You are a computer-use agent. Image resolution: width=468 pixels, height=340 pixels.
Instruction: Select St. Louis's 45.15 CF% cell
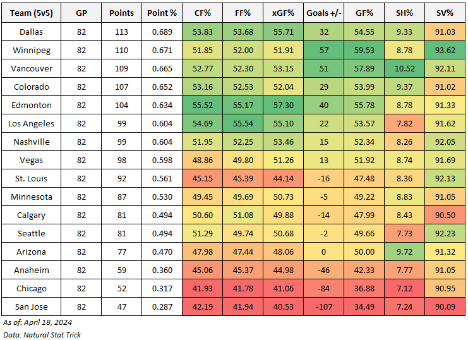point(201,178)
